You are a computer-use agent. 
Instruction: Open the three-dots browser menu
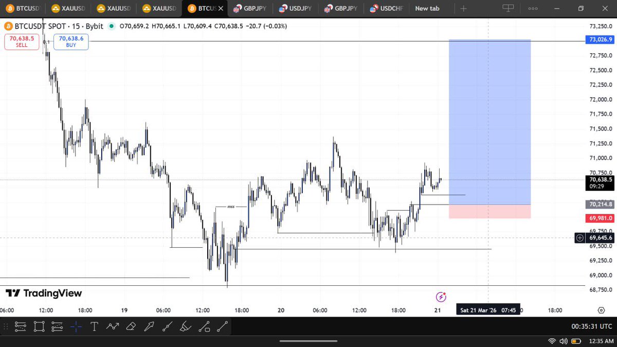(x=533, y=8)
